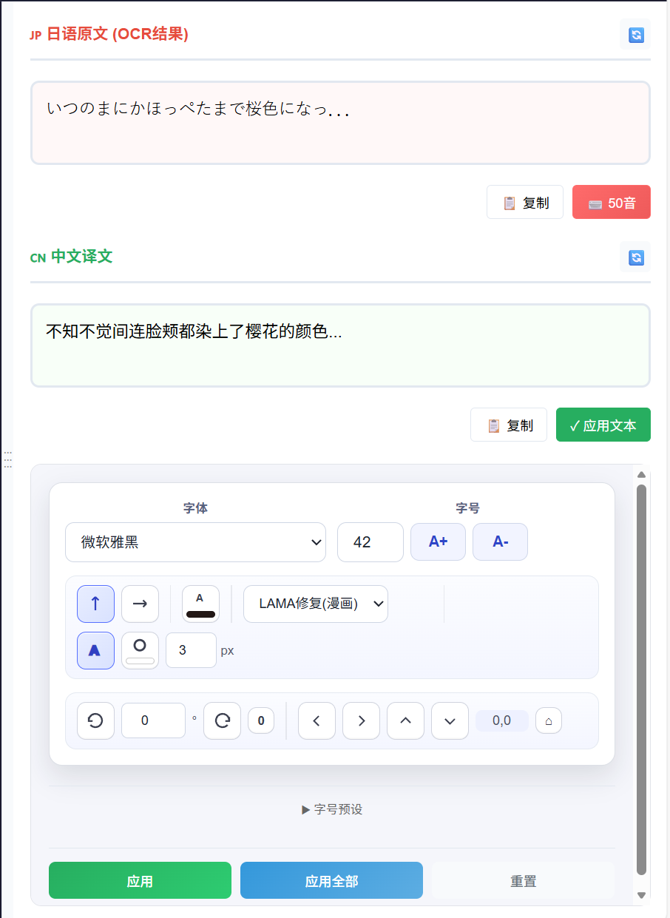Toggle horizontal text direction
670x918 pixels.
pos(140,604)
